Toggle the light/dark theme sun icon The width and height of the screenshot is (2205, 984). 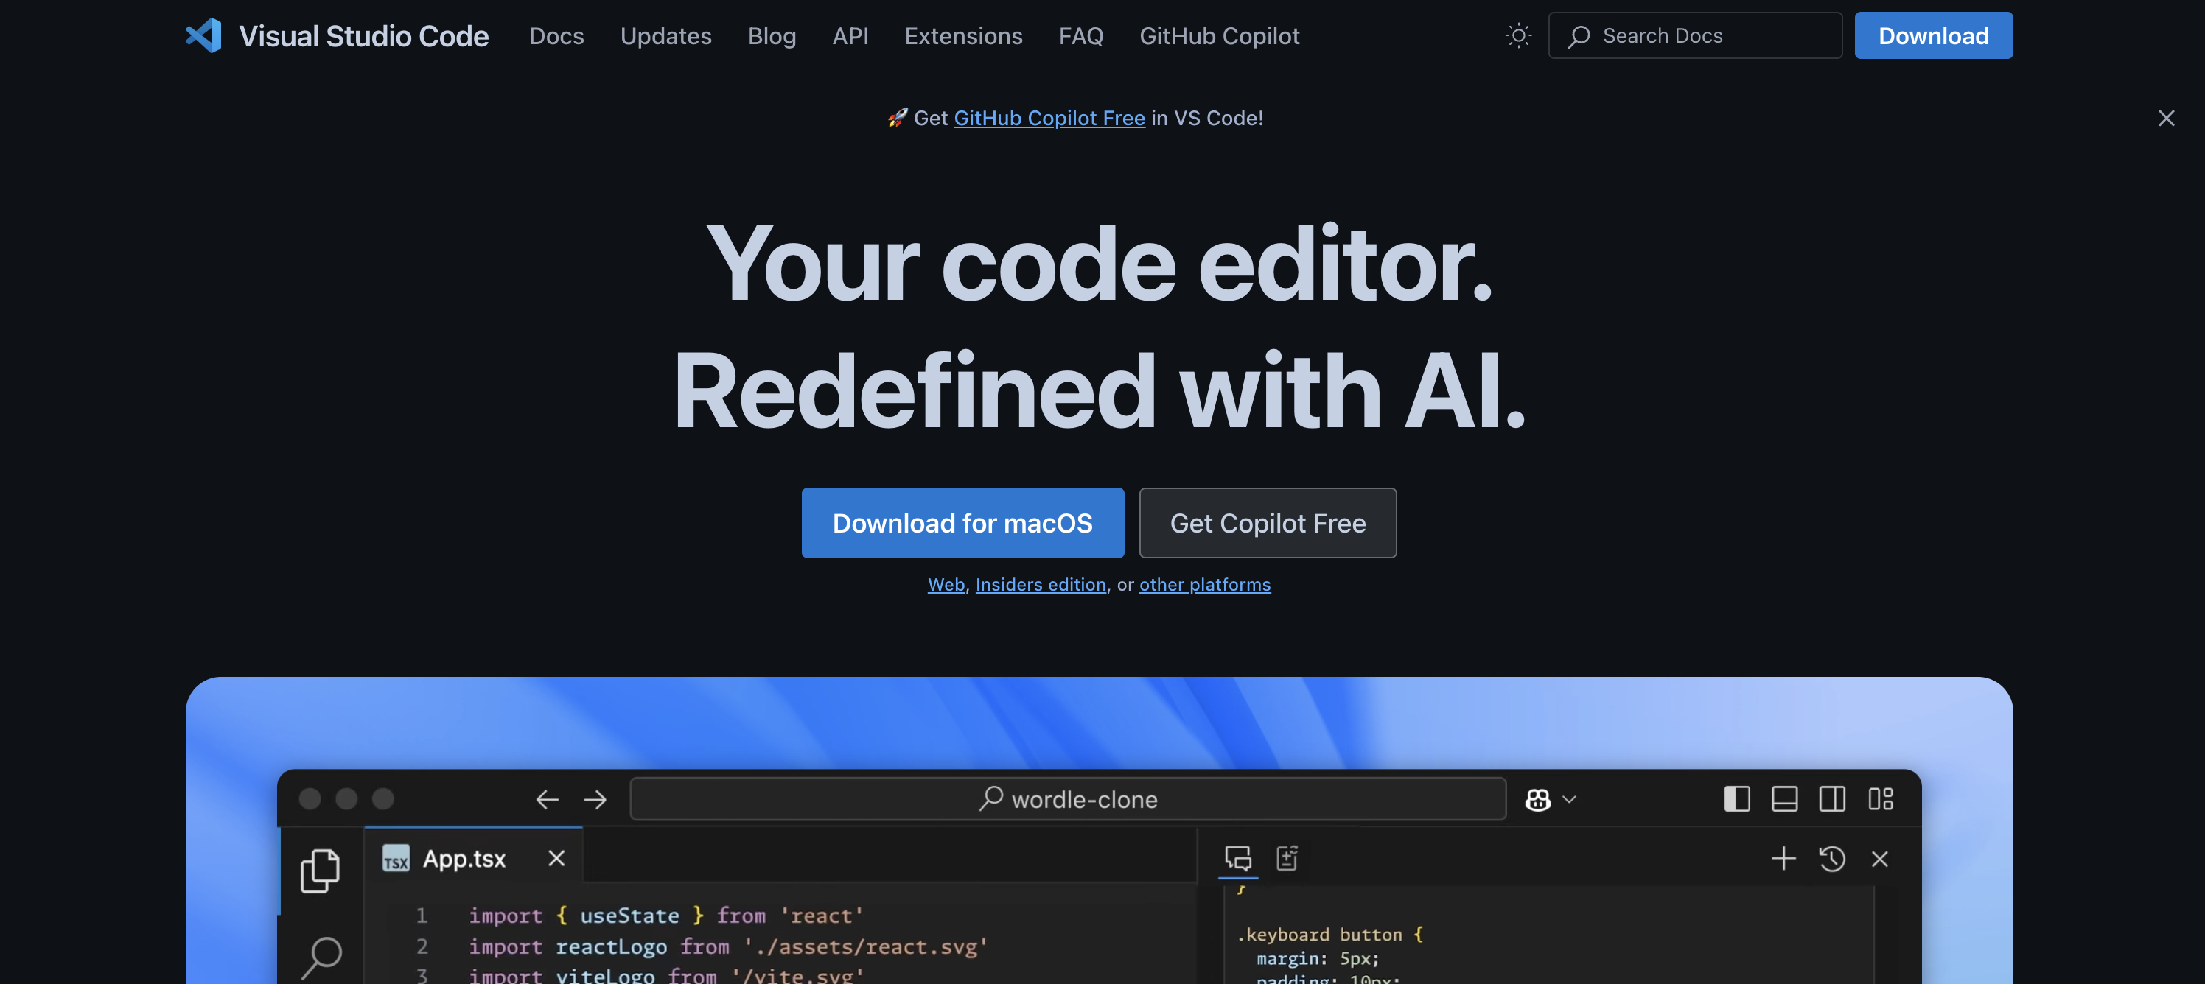1518,36
